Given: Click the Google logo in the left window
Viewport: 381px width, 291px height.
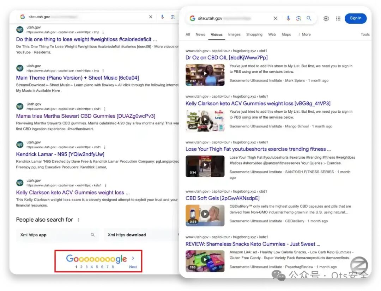Looking at the screenshot, I should pyautogui.click(x=23, y=17).
